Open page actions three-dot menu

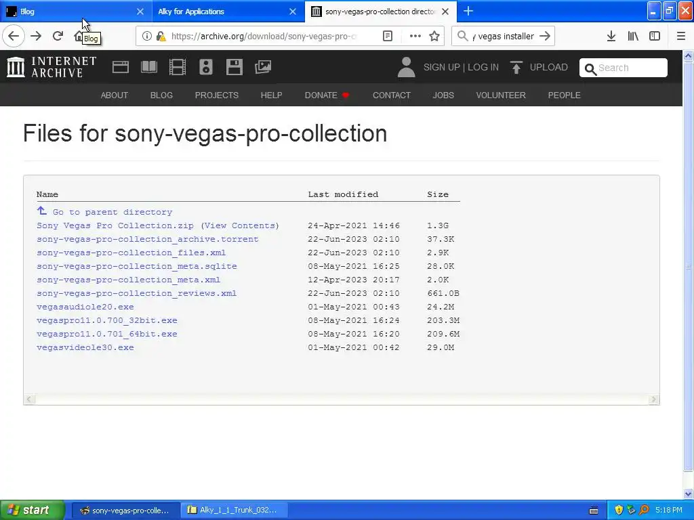pos(415,36)
